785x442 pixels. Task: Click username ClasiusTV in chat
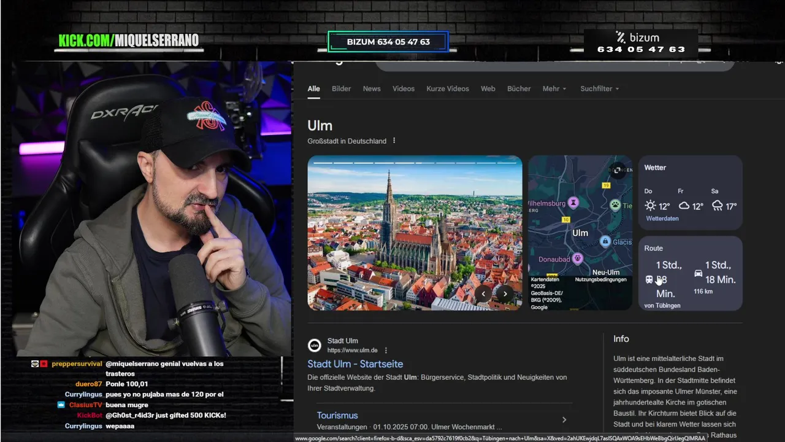tap(85, 405)
